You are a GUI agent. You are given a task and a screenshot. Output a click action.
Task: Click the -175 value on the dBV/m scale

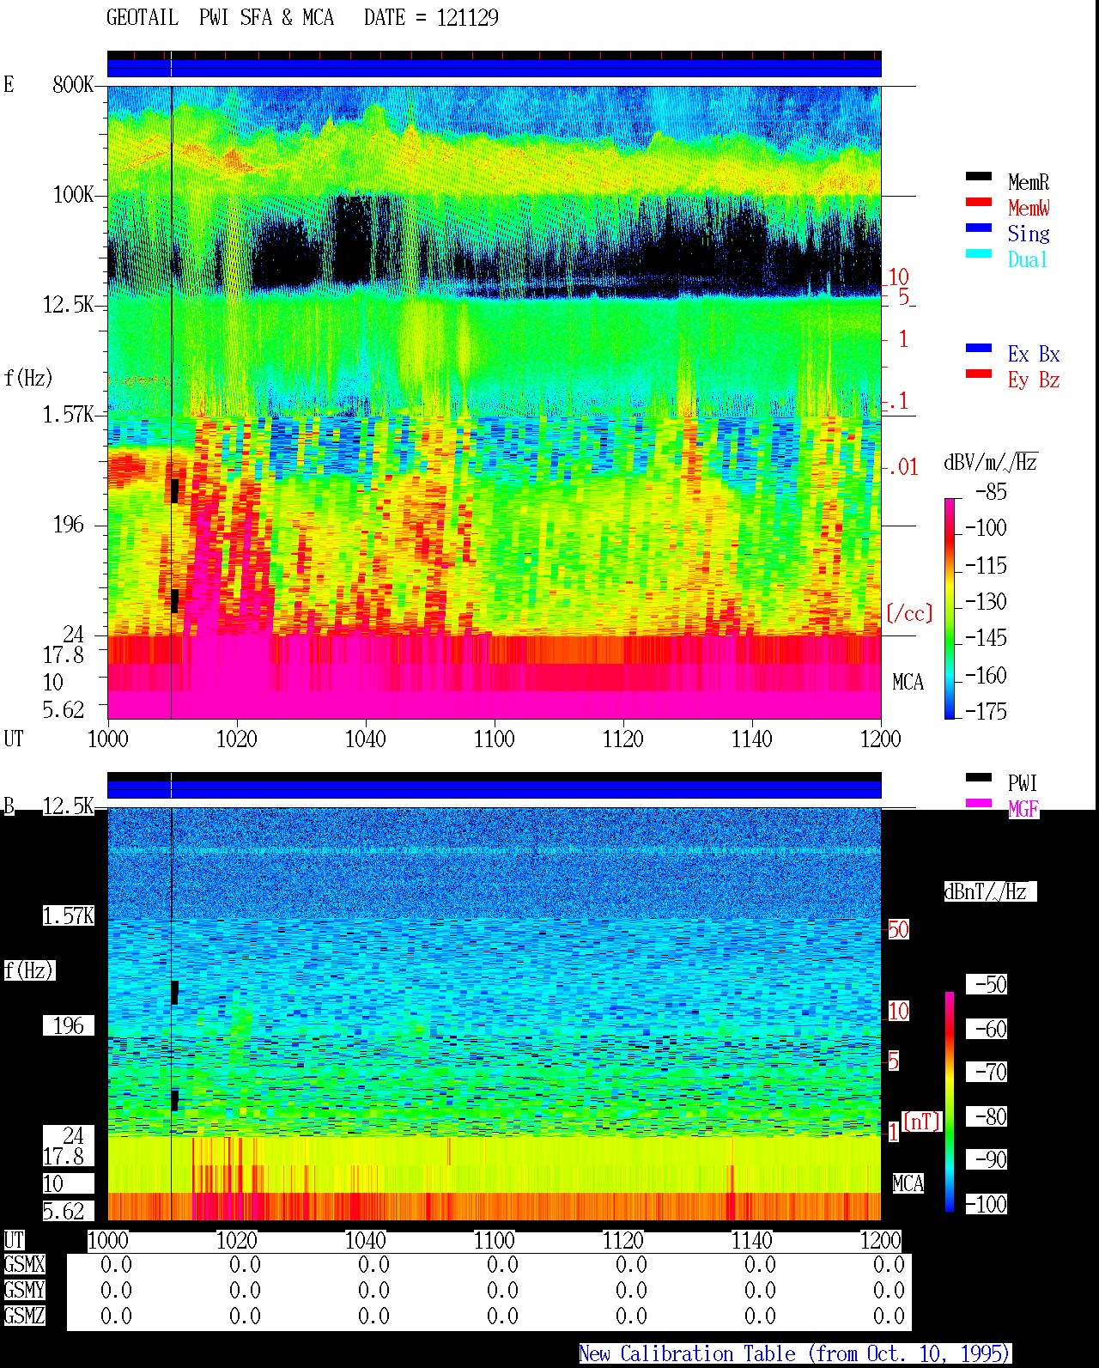click(986, 712)
